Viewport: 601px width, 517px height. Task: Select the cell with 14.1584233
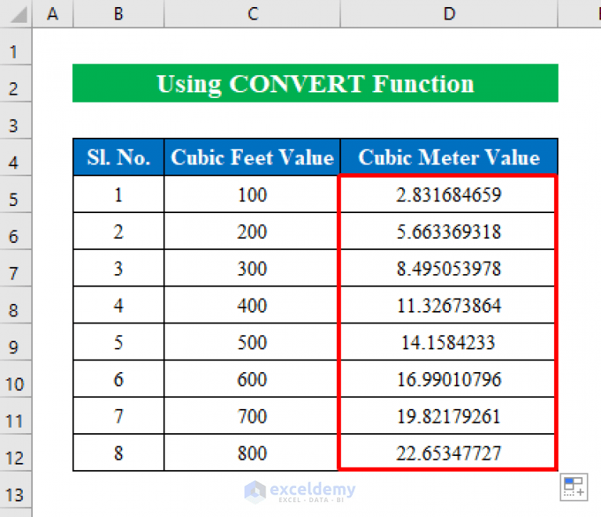coord(449,342)
